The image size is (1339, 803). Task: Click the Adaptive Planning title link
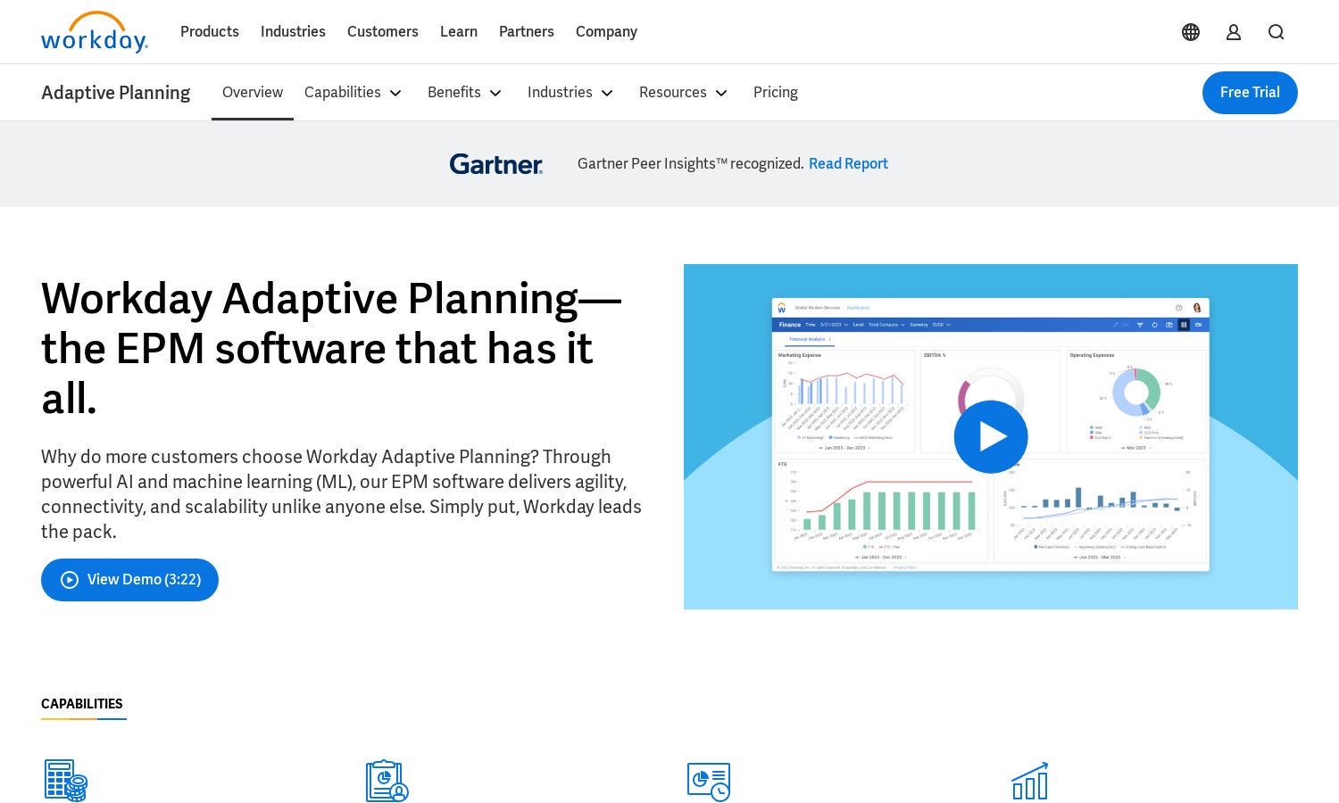[x=116, y=93]
